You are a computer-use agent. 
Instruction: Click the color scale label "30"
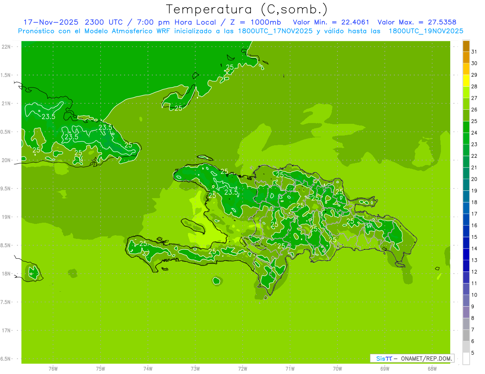(x=474, y=63)
